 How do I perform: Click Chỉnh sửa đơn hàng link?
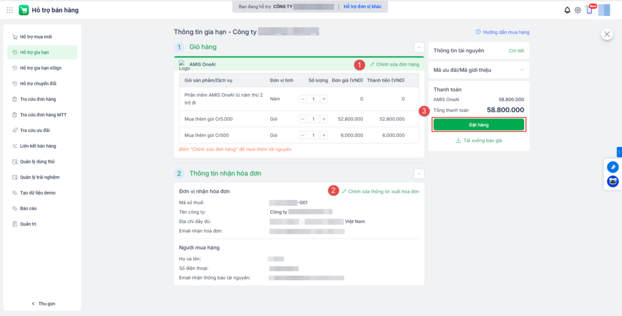[394, 64]
